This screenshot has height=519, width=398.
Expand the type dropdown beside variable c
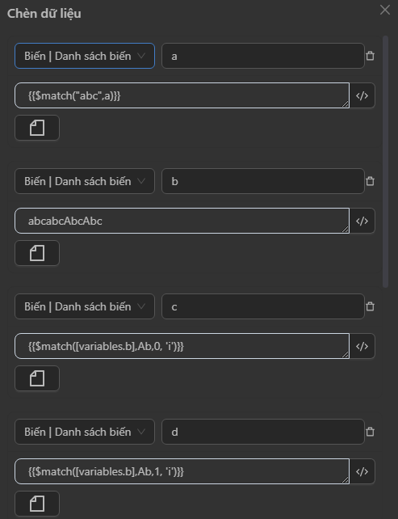click(85, 306)
